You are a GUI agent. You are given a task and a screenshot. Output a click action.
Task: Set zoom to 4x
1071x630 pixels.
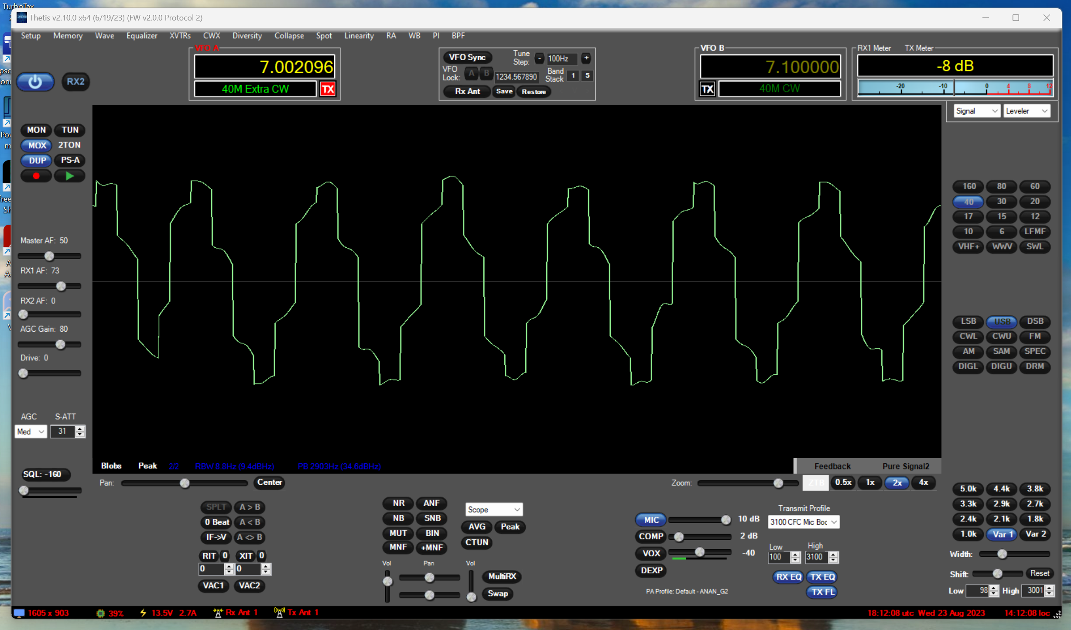pyautogui.click(x=924, y=483)
